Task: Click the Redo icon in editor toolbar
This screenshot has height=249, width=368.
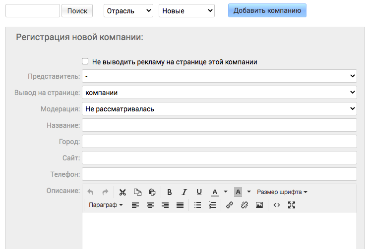Action: pyautogui.click(x=105, y=192)
